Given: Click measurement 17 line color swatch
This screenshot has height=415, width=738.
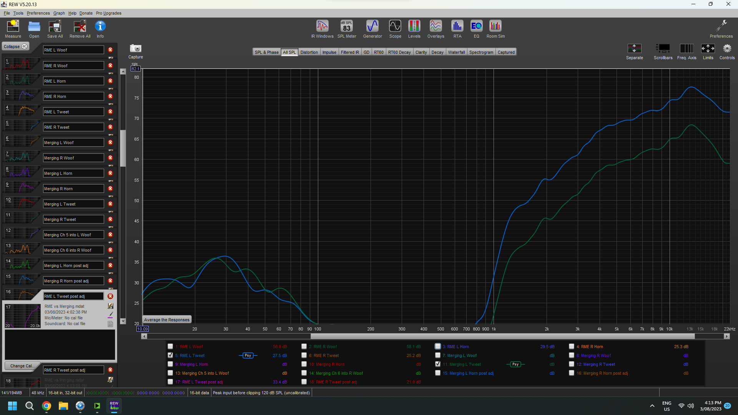Looking at the screenshot, I should [110, 315].
